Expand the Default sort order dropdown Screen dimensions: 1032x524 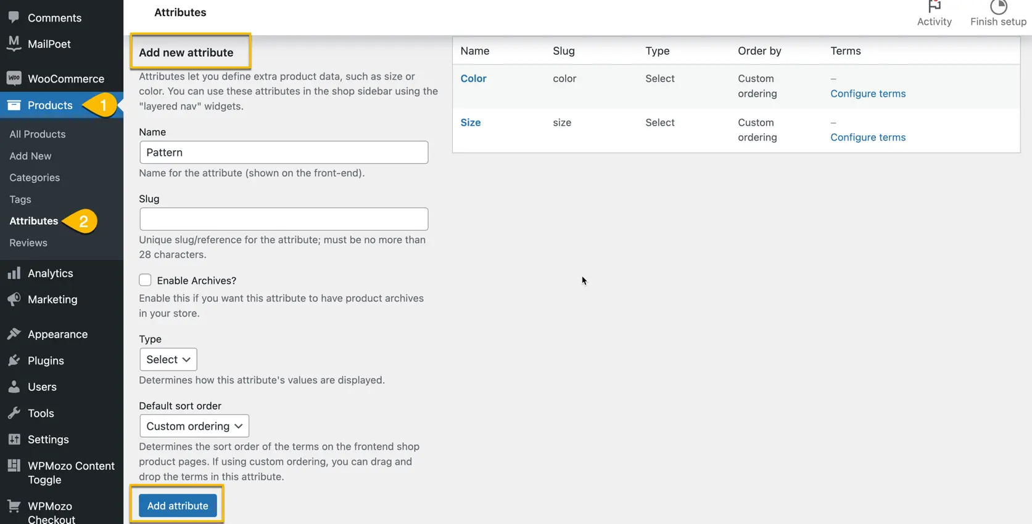pos(194,426)
